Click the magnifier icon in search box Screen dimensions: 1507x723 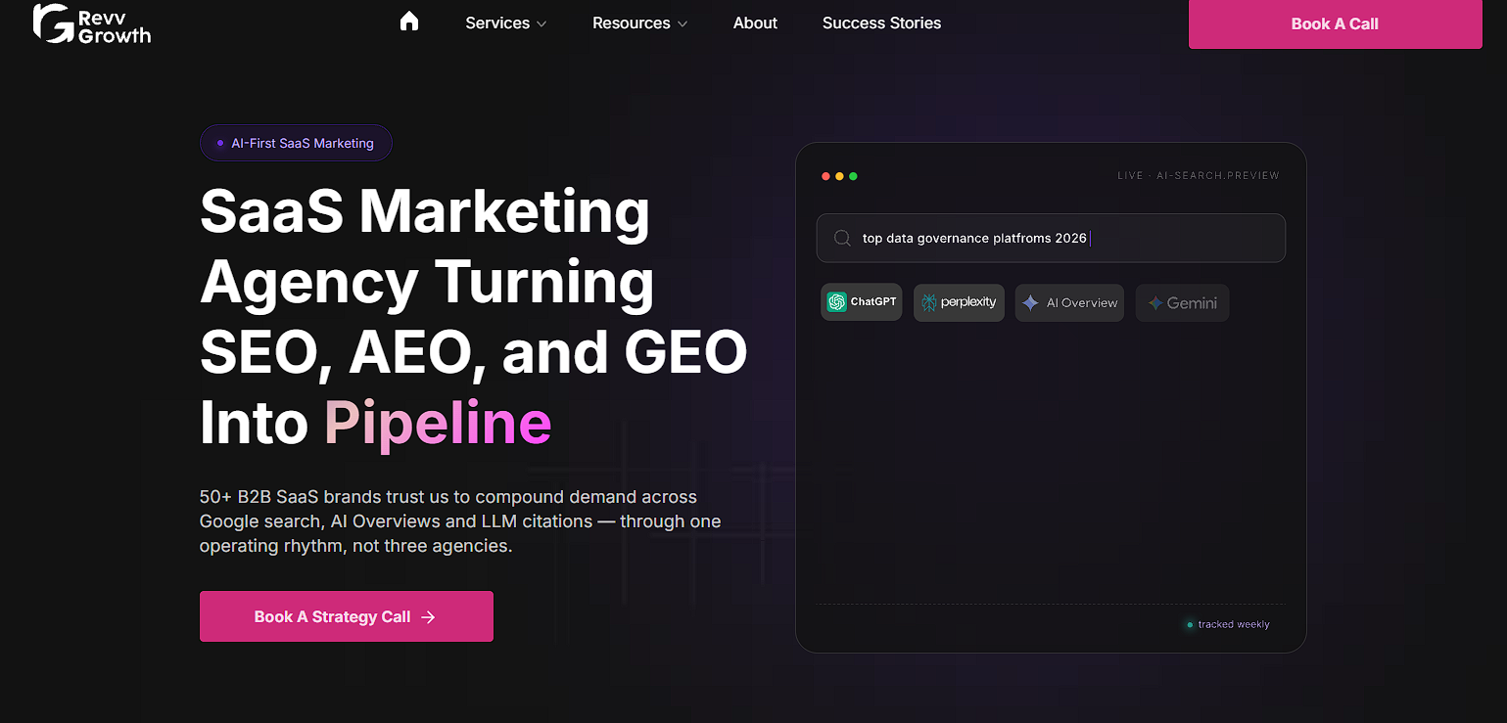[842, 238]
